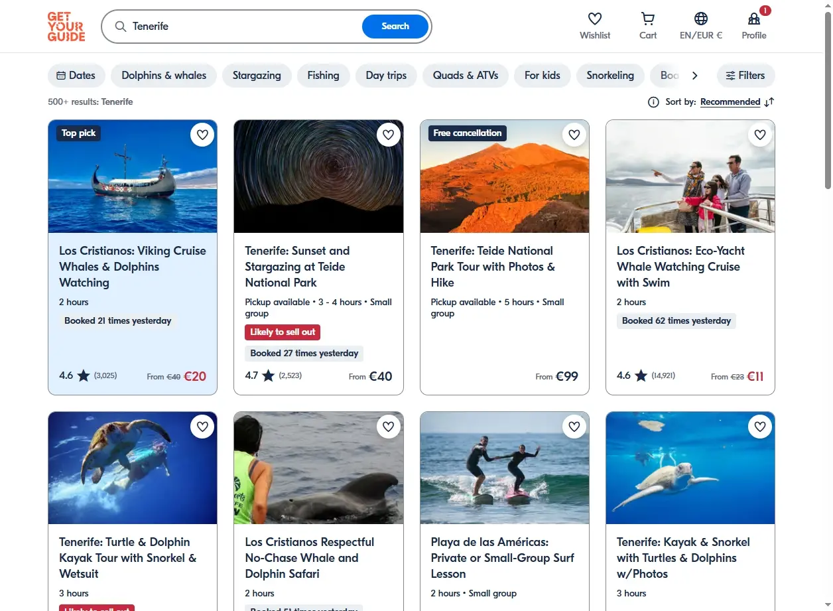Open Teide National Park Tour title

493,267
